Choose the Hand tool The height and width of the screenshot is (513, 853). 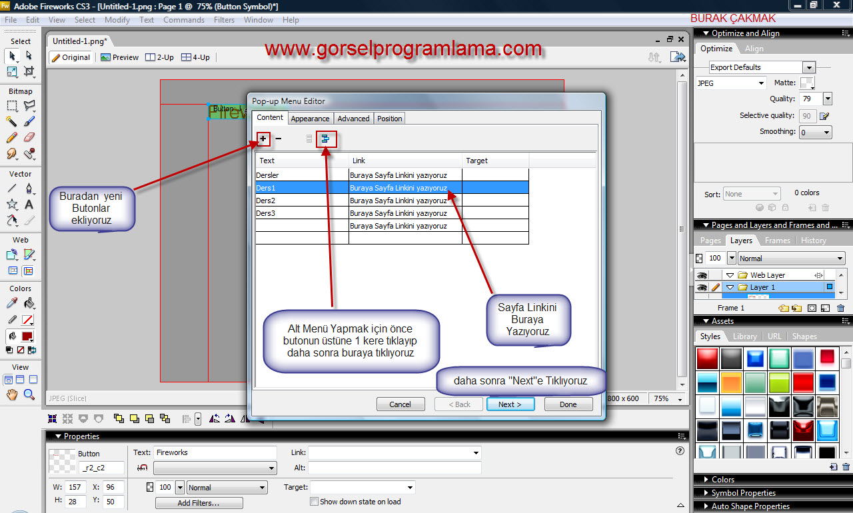tap(12, 395)
